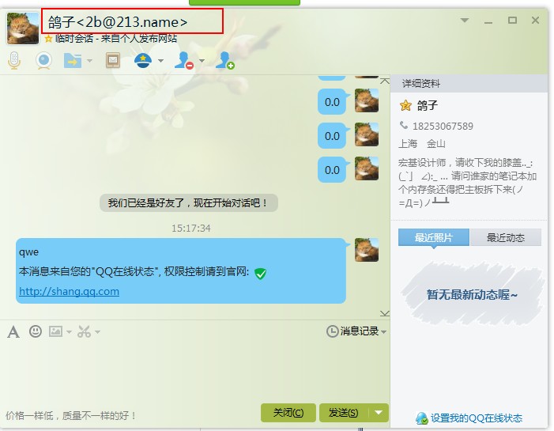This screenshot has width=554, height=431.
Task: Click the qwe message text
Action: point(28,252)
